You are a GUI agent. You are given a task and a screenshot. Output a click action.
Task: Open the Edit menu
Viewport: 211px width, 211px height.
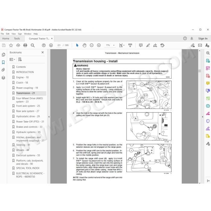8,34
